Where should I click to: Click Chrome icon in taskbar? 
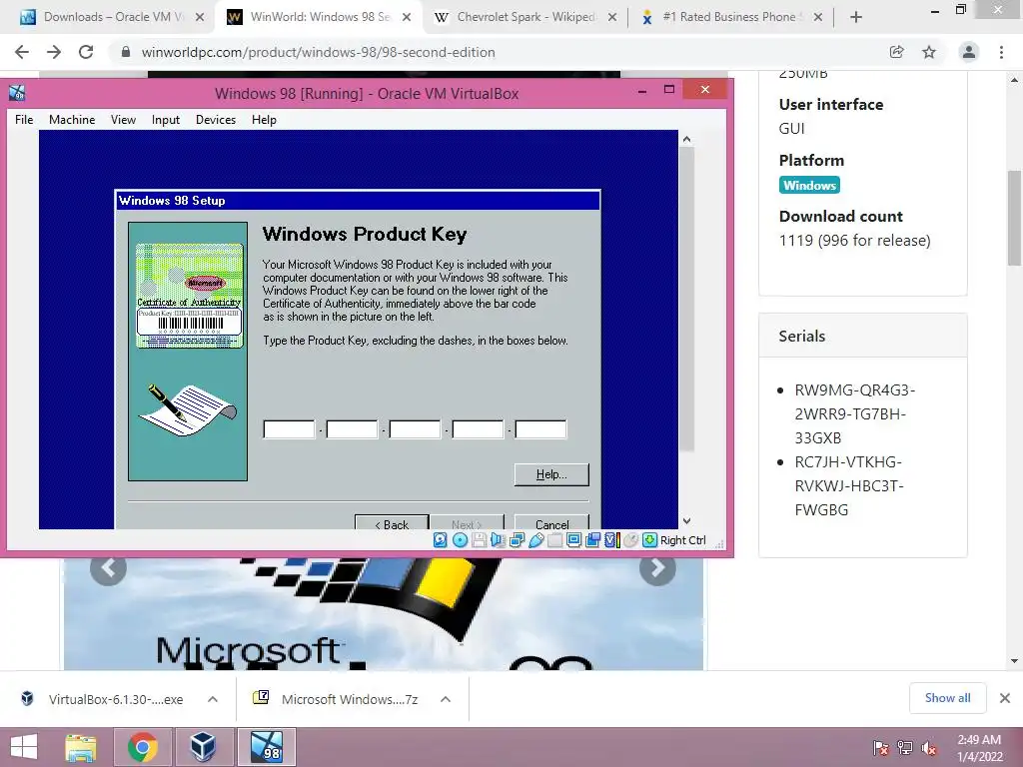[x=142, y=747]
